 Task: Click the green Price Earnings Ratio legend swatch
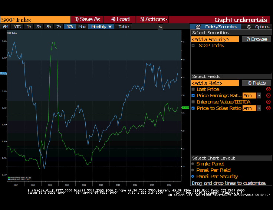point(9,178)
